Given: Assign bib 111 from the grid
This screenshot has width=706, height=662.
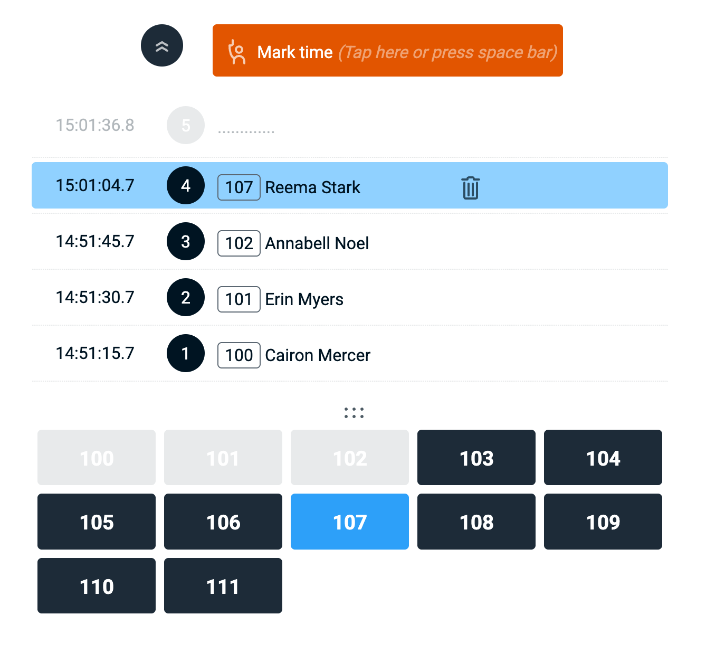Looking at the screenshot, I should (223, 586).
